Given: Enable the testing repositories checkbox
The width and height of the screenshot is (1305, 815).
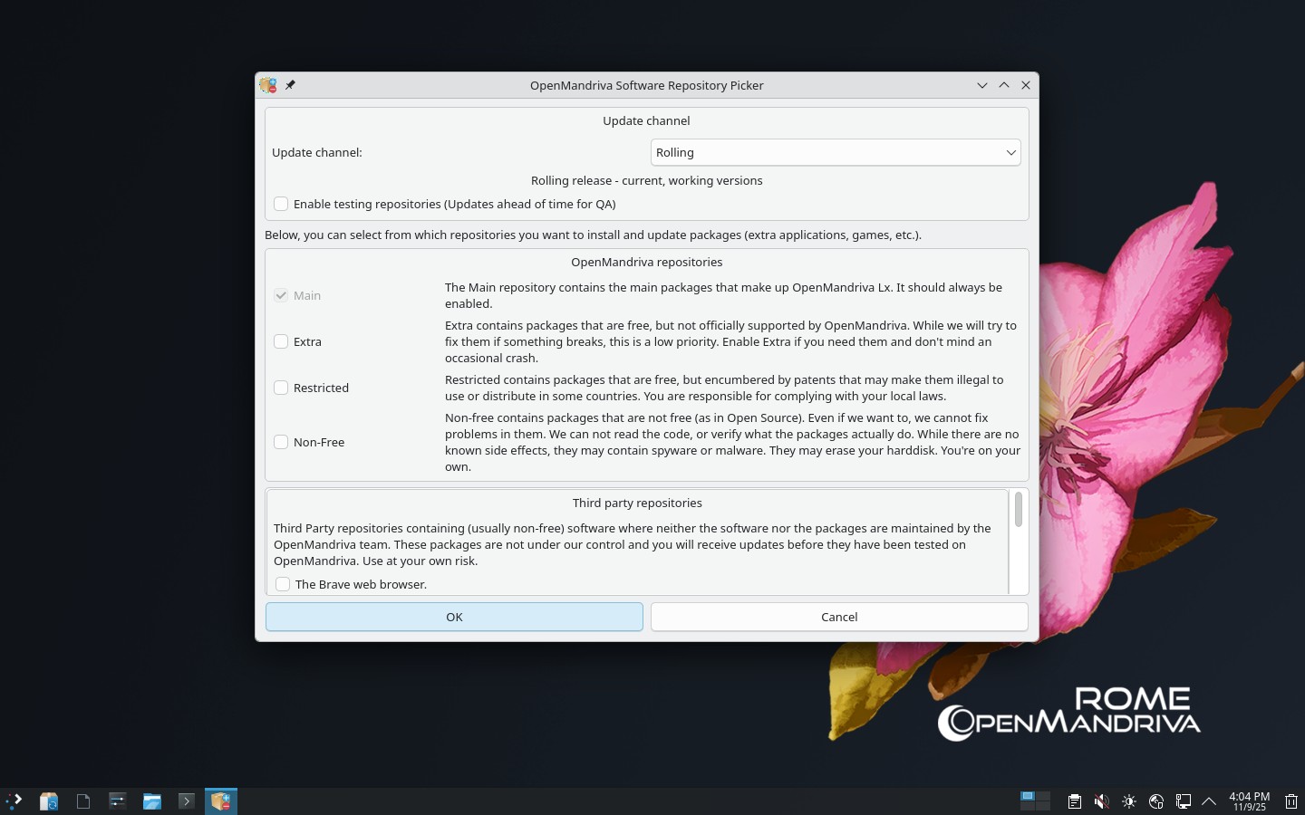Looking at the screenshot, I should [x=282, y=204].
